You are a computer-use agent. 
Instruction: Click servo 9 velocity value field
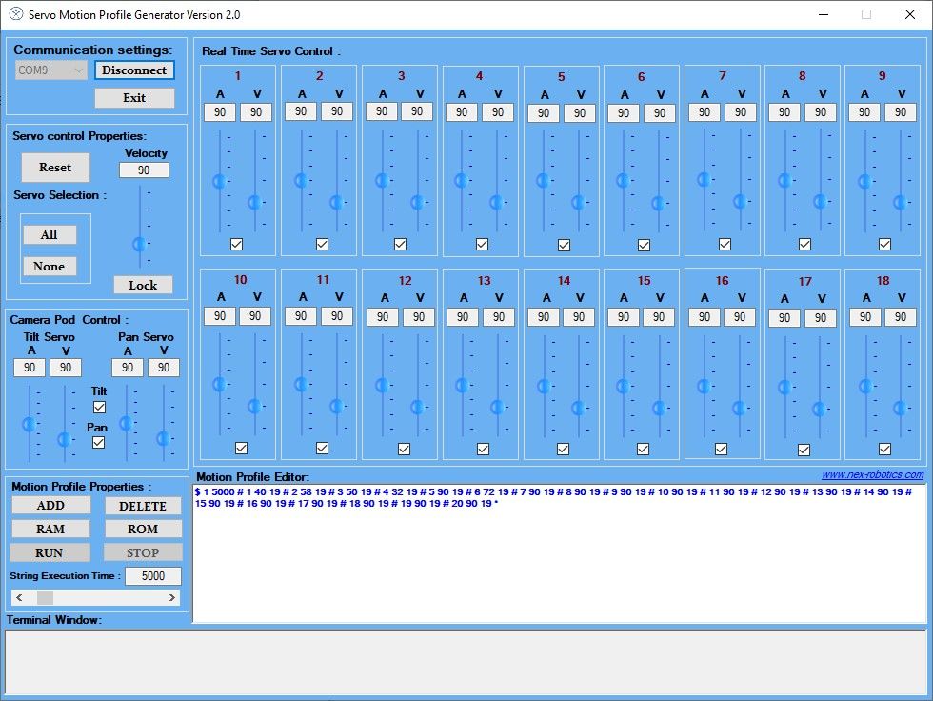pos(901,111)
